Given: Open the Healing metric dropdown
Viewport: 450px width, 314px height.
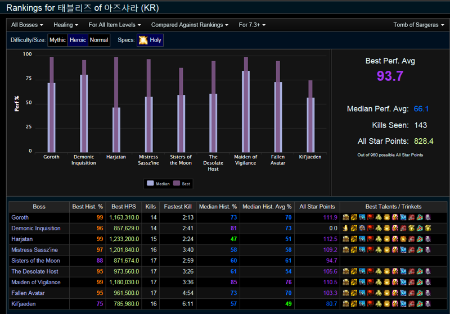Looking at the screenshot, I should (x=66, y=25).
